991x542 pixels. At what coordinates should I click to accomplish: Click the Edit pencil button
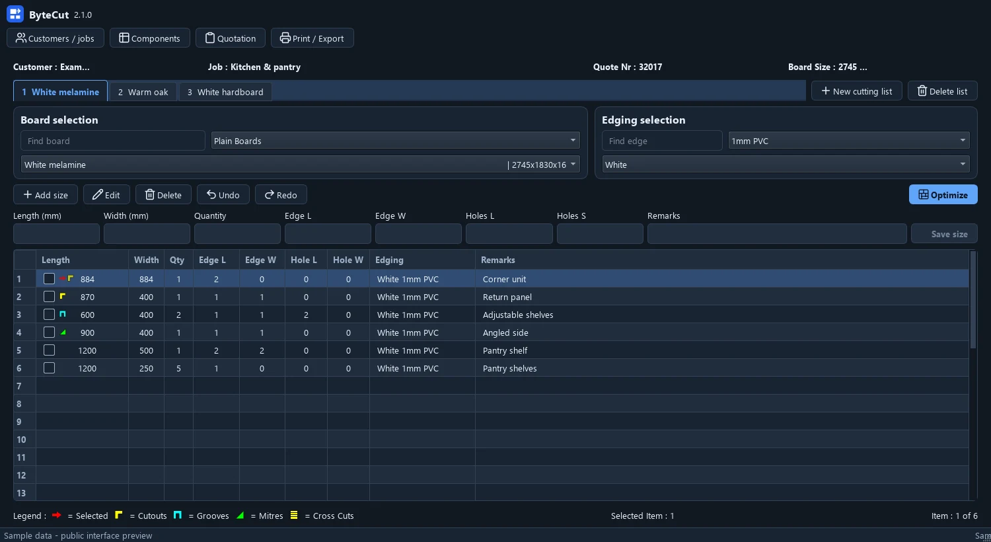click(x=106, y=194)
